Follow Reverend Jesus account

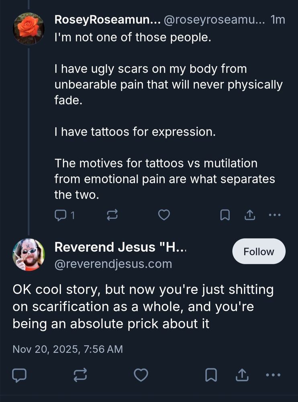point(259,252)
